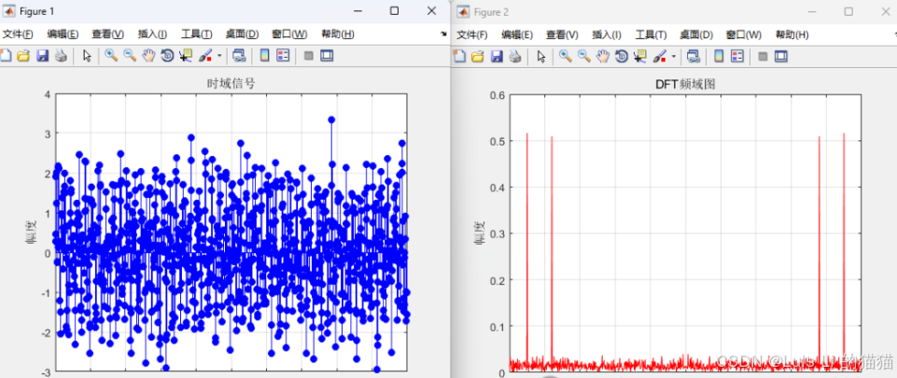
Task: Maximize the Figure 1 window
Action: click(394, 11)
